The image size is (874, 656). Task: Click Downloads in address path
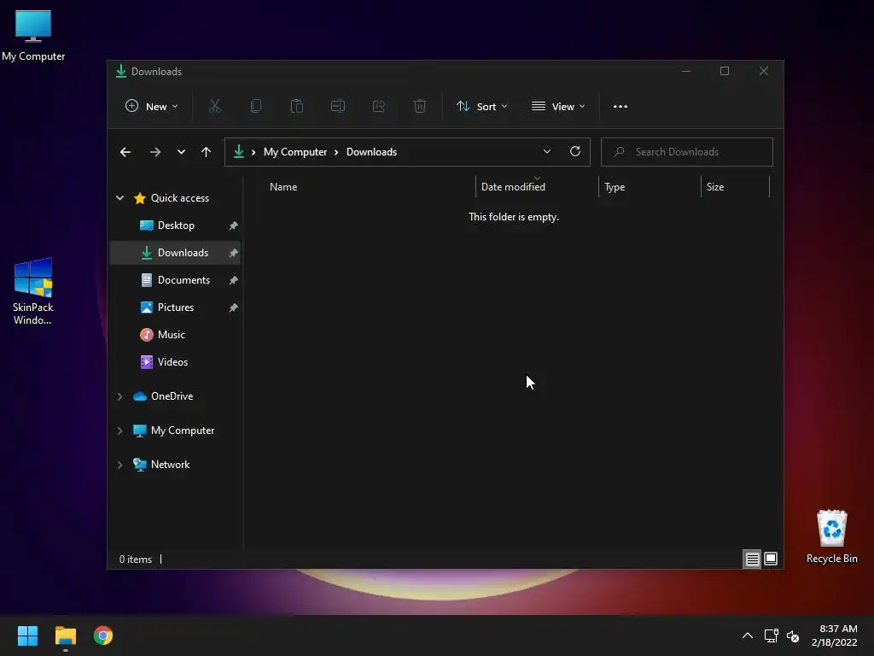(x=371, y=152)
